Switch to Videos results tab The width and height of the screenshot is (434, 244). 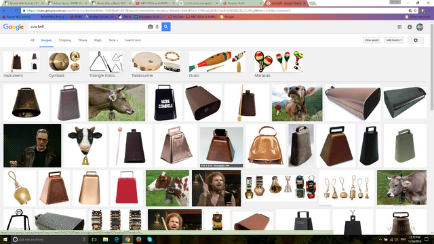pyautogui.click(x=83, y=40)
